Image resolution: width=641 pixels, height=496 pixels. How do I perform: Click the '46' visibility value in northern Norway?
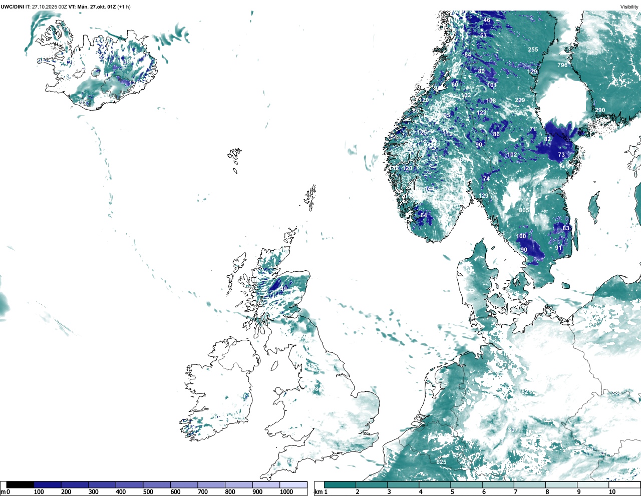click(x=487, y=21)
